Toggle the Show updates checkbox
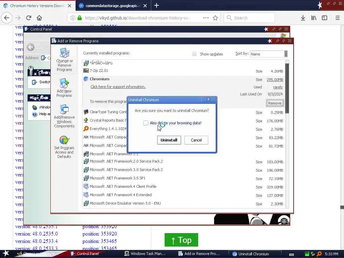Screen dimensions: 344x258 [x=194, y=54]
